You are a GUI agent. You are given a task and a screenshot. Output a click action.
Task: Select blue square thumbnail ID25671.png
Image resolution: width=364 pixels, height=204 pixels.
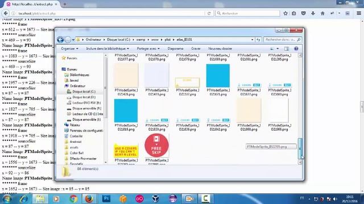[218, 75]
